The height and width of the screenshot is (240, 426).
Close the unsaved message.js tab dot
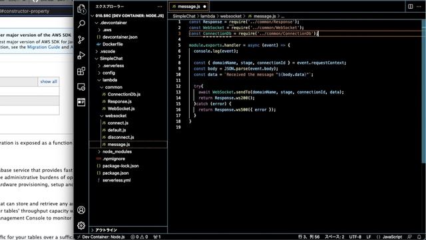pyautogui.click(x=204, y=7)
